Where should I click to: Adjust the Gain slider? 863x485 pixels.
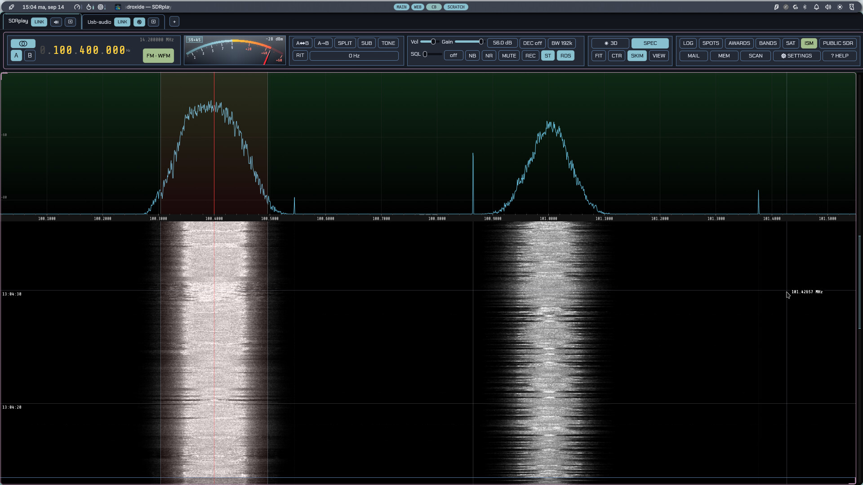(x=469, y=42)
